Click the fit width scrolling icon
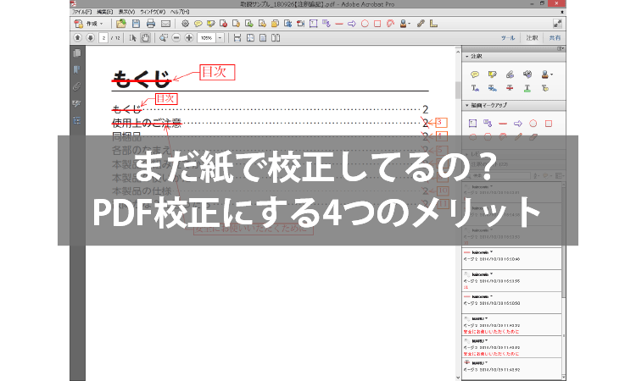 pos(237,37)
